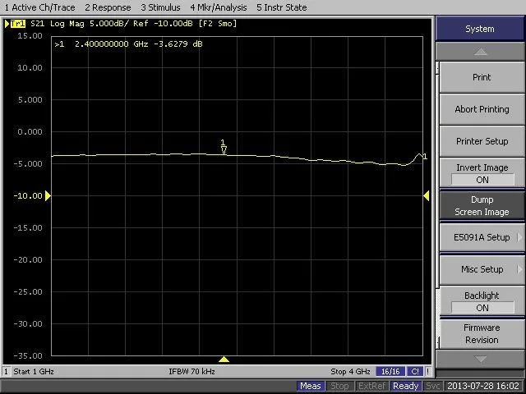Expand the Misc Setup submenu
Viewport: 526px width, 394px height.
tap(482, 269)
